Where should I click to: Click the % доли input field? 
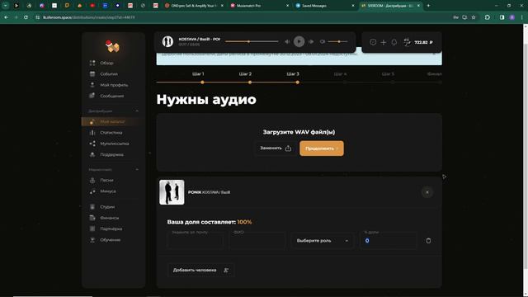tap(389, 241)
